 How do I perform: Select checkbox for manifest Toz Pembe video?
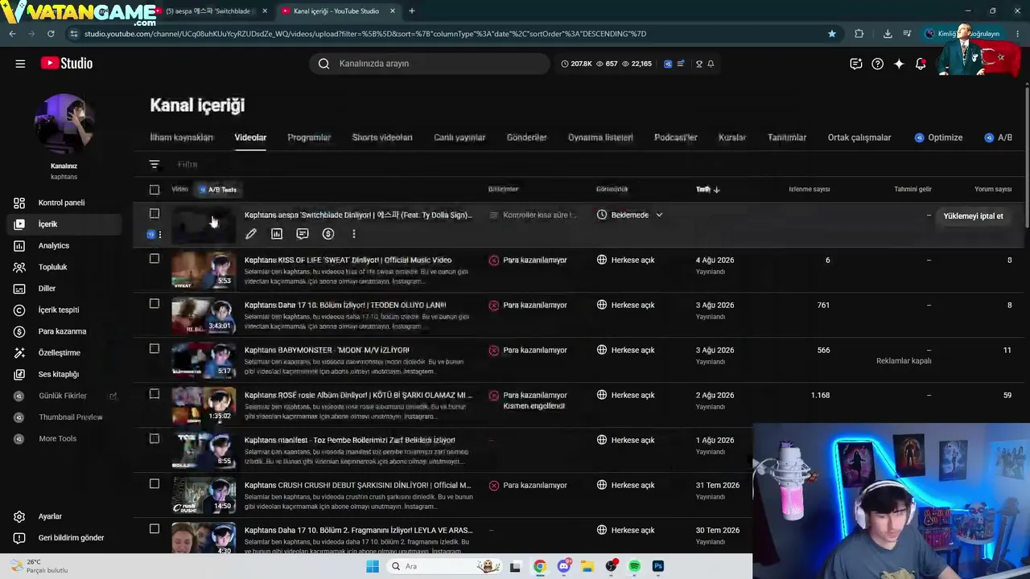(x=154, y=439)
